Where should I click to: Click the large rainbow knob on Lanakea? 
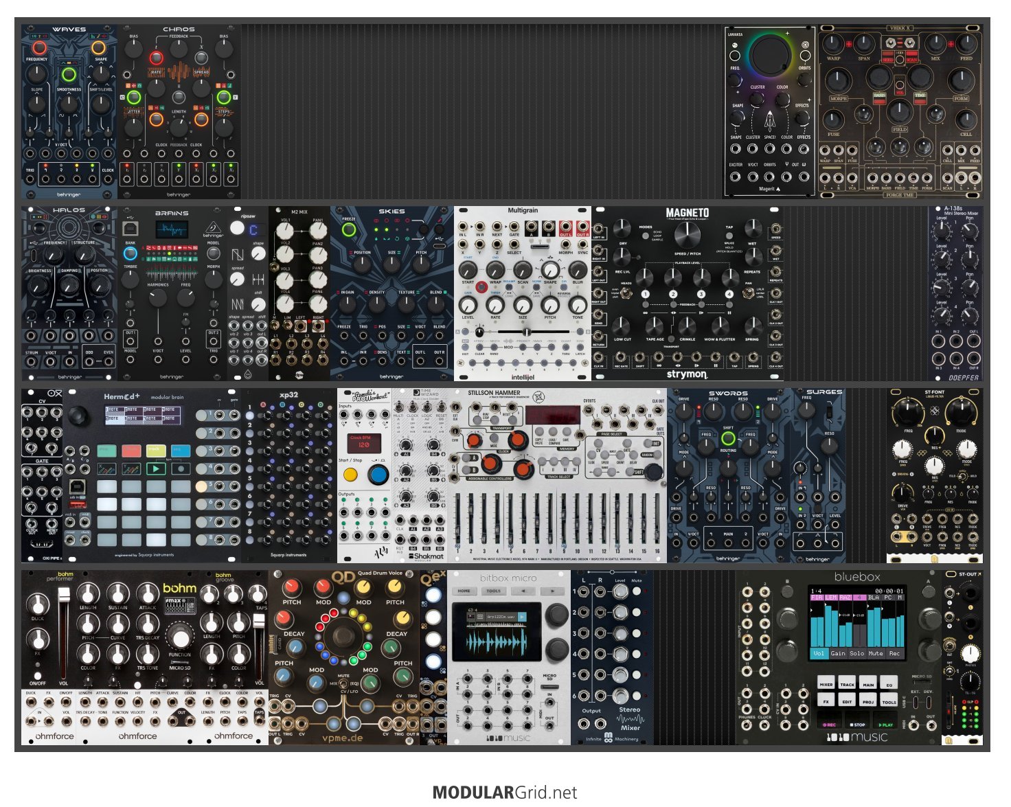coord(770,56)
